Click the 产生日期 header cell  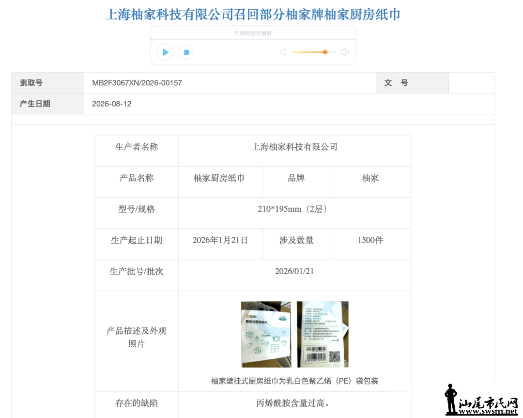(47, 104)
